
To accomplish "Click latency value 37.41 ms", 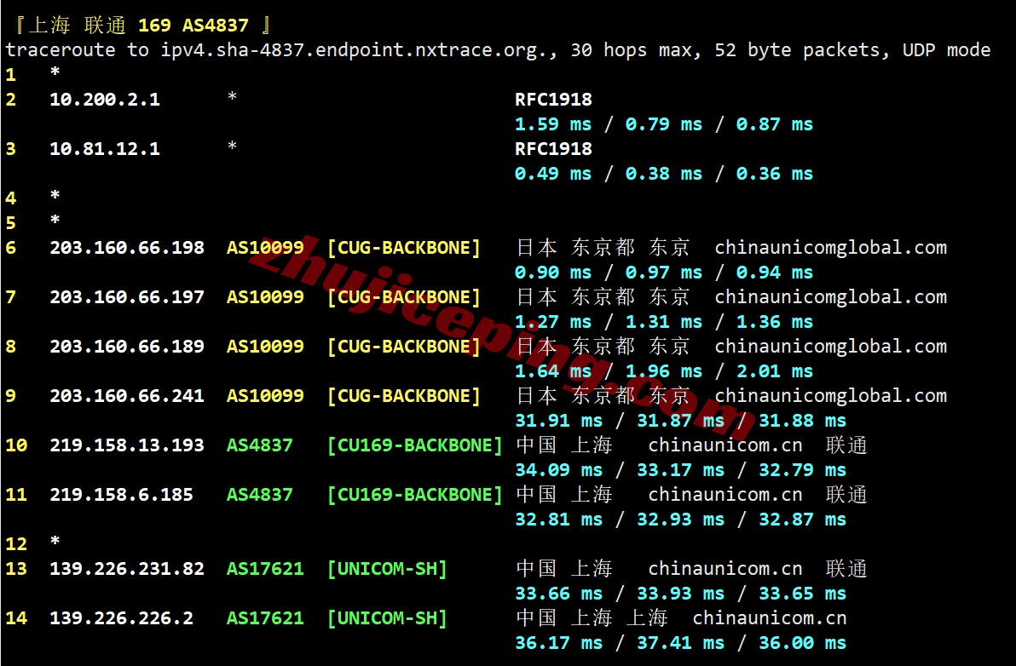I will coord(680,643).
